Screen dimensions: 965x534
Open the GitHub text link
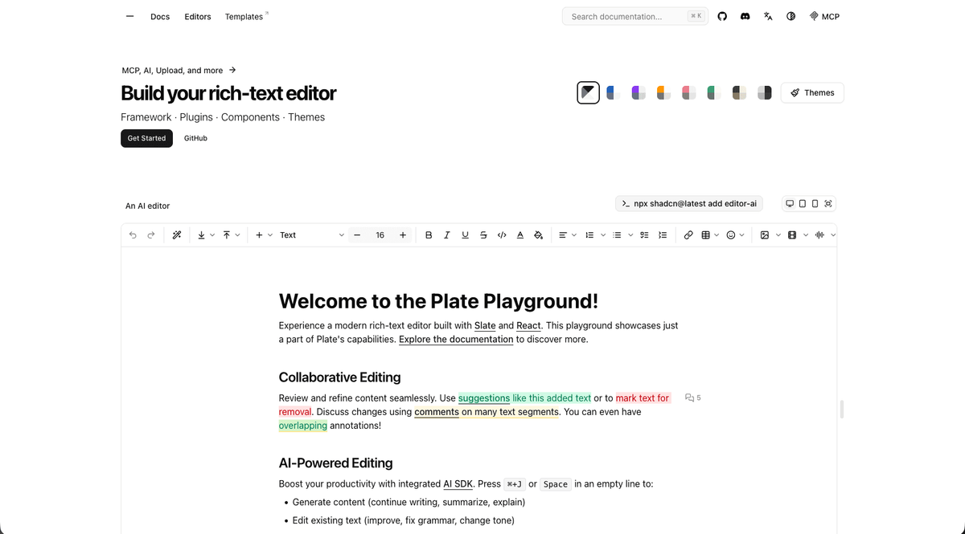click(195, 138)
